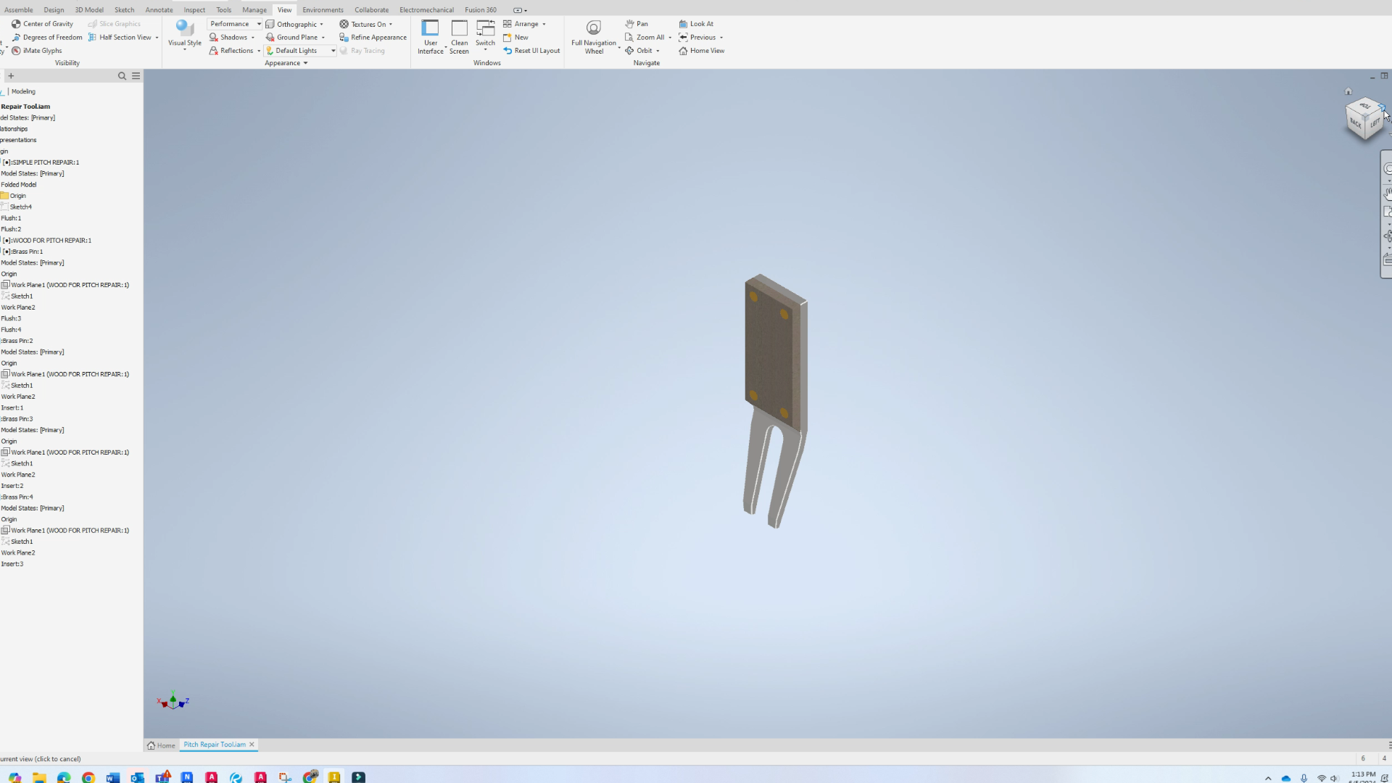Screen dimensions: 1392x783
Task: Click Previous view
Action: [x=697, y=37]
